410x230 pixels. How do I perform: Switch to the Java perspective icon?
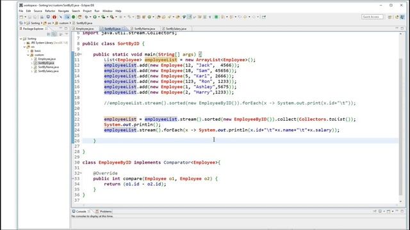coord(397,17)
